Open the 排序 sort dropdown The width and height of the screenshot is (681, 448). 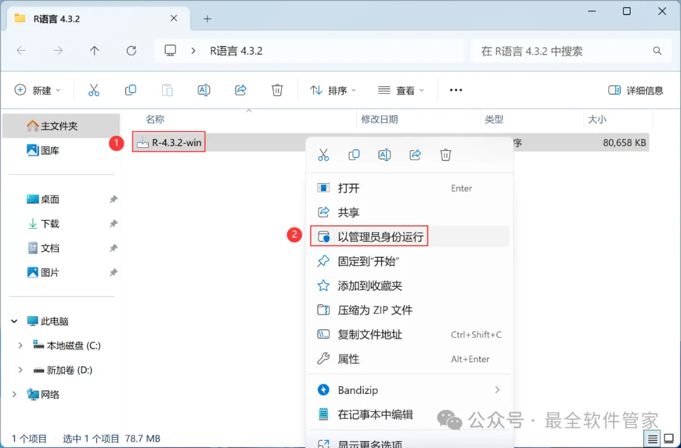(333, 90)
